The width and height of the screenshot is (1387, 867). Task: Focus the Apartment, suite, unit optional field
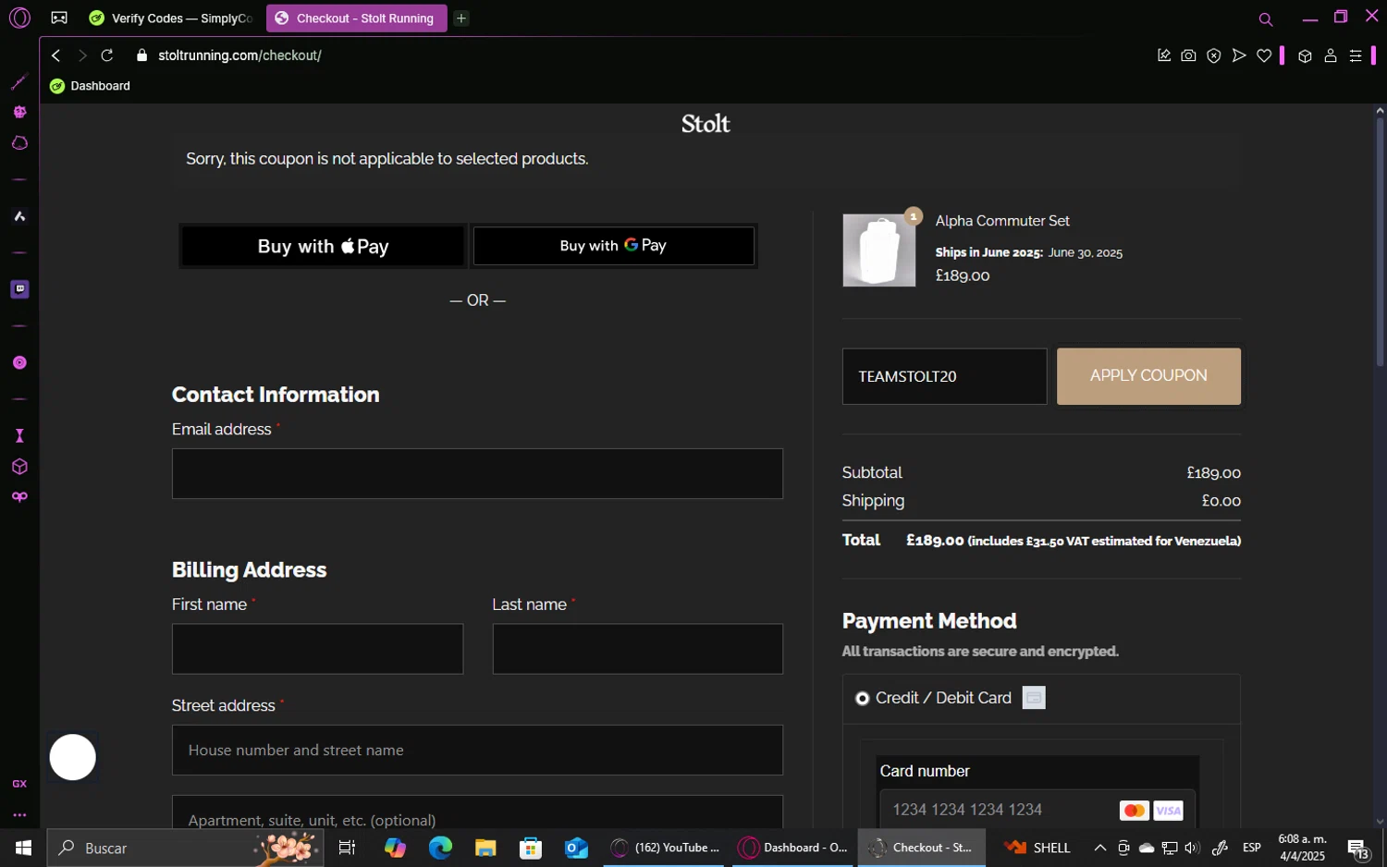(477, 812)
